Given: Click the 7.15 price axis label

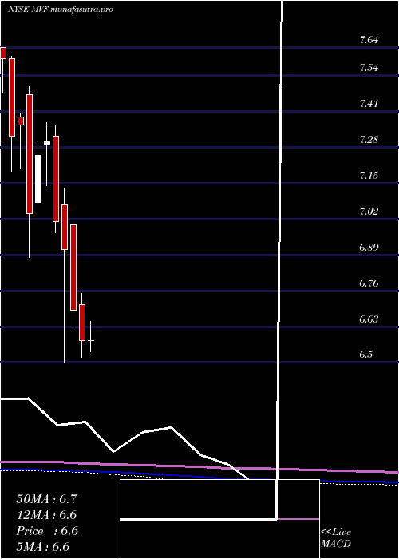Looking at the screenshot, I should [369, 176].
